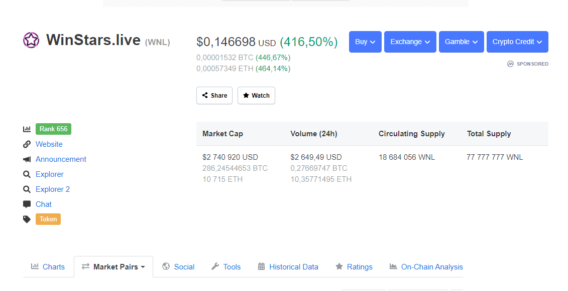Click the Total Supply header

coord(489,134)
